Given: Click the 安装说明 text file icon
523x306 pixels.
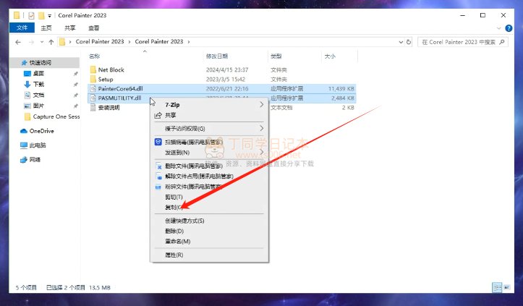Looking at the screenshot, I should 93,107.
